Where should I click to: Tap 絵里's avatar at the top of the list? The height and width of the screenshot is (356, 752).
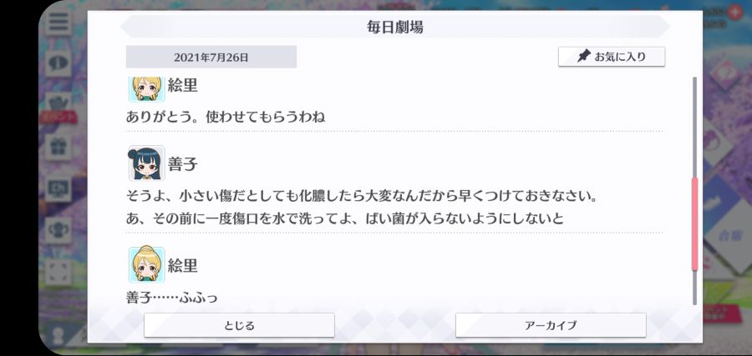[x=147, y=89]
